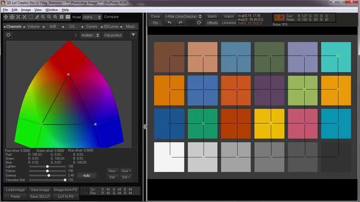Screen dimensions: 360x202
Task: Click the Done button
Action: [x=155, y=16]
